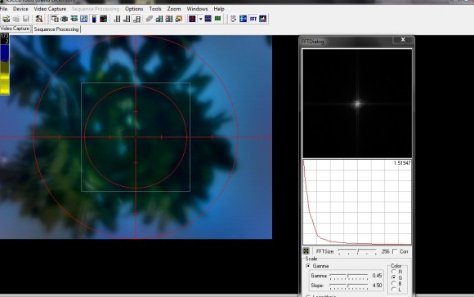474x297 pixels.
Task: Click the overlapping windows toolbar icon
Action: pyautogui.click(x=55, y=19)
